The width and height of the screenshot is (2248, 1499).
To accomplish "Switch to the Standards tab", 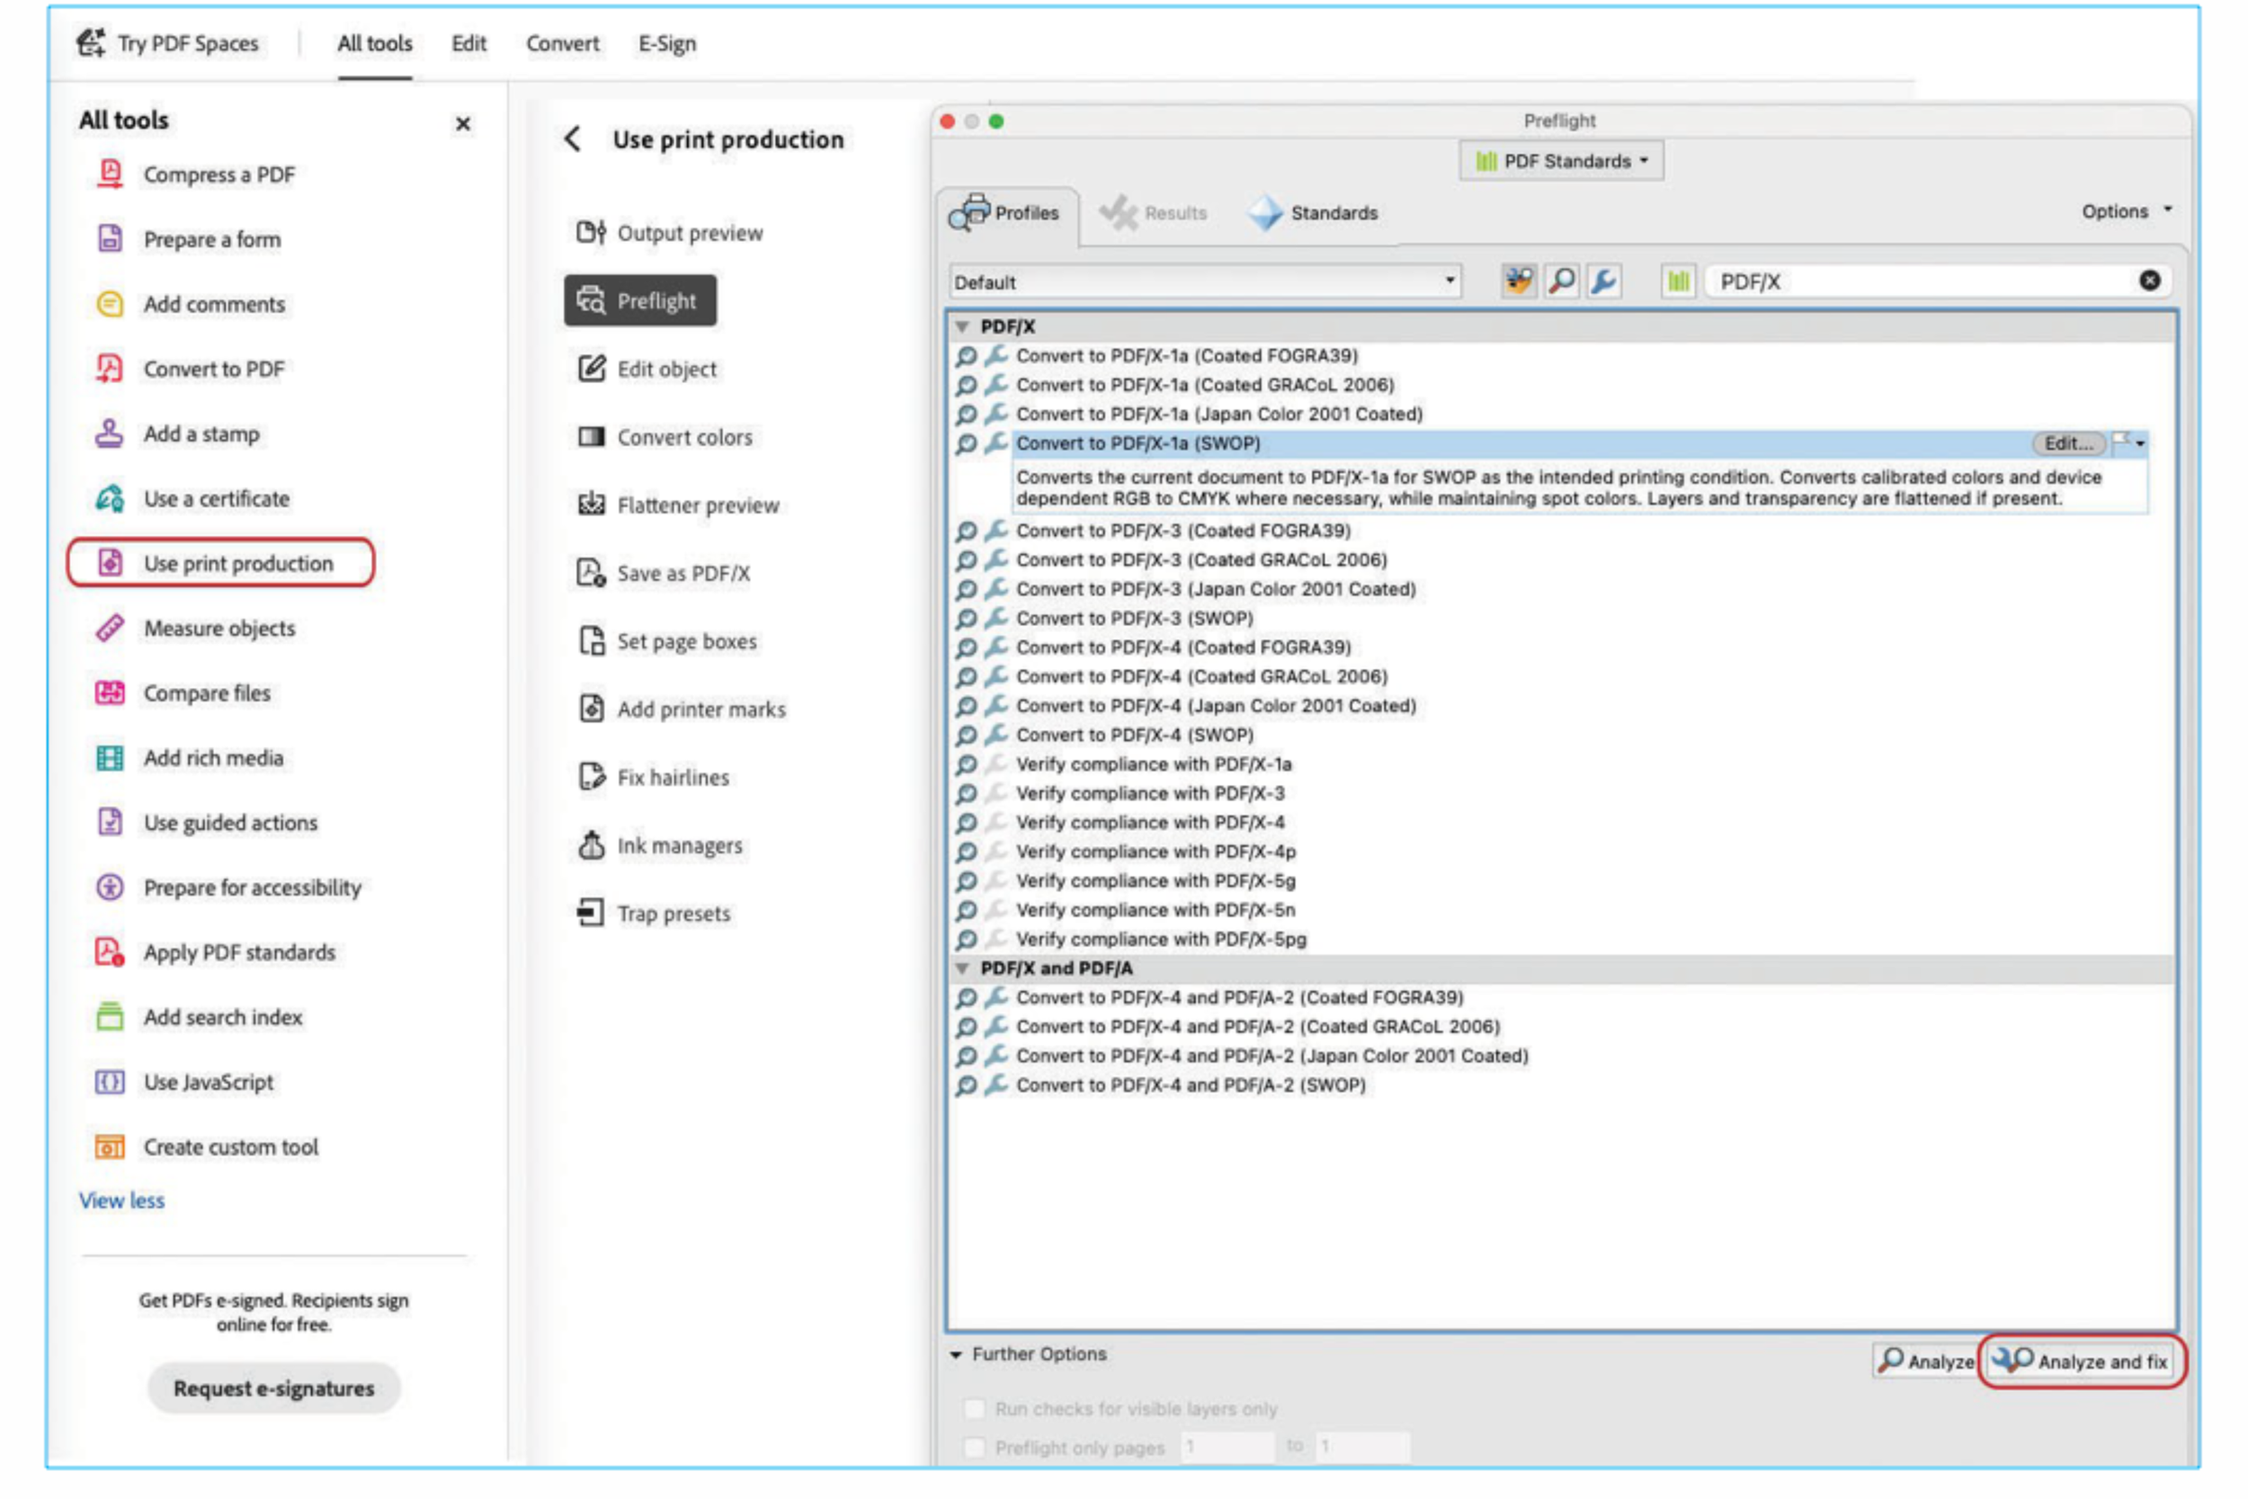I will (1315, 213).
